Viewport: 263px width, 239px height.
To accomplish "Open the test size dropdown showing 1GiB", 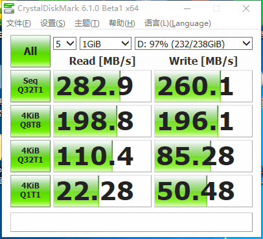I will 106,44.
